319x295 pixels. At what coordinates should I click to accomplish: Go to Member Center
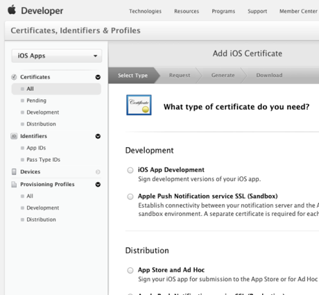(x=298, y=11)
